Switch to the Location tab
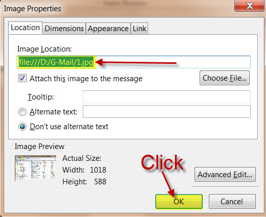 [x=25, y=28]
